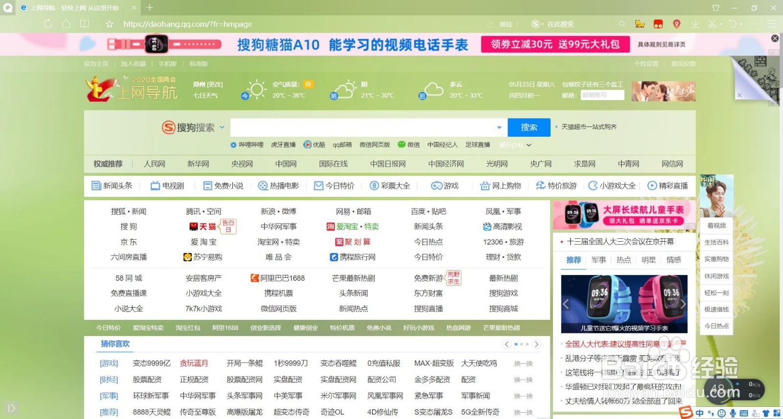
Task: Close the top banner advertisement
Action: (775, 38)
